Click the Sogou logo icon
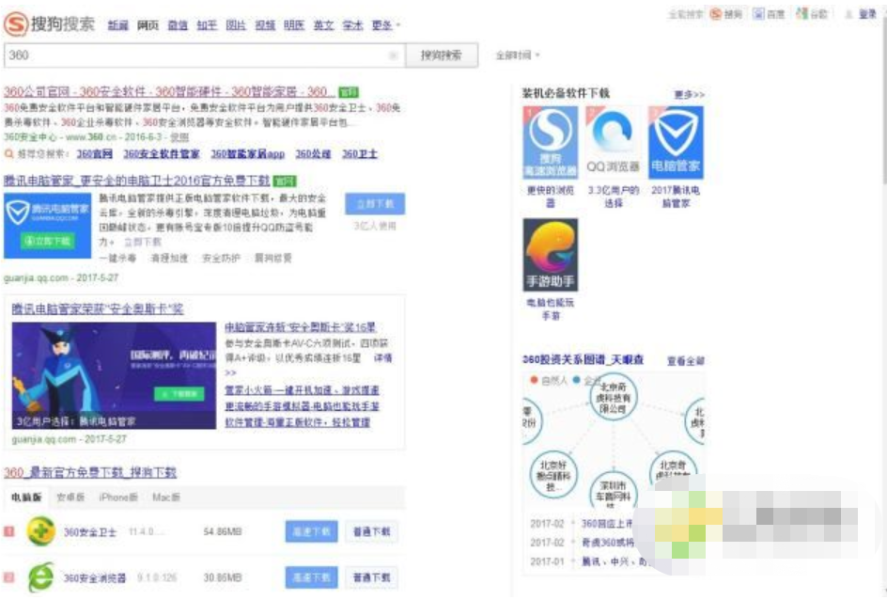This screenshot has height=600, width=887. (x=16, y=24)
